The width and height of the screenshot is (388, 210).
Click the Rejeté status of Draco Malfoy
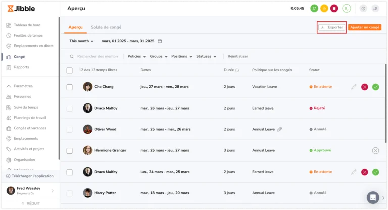[317, 108]
